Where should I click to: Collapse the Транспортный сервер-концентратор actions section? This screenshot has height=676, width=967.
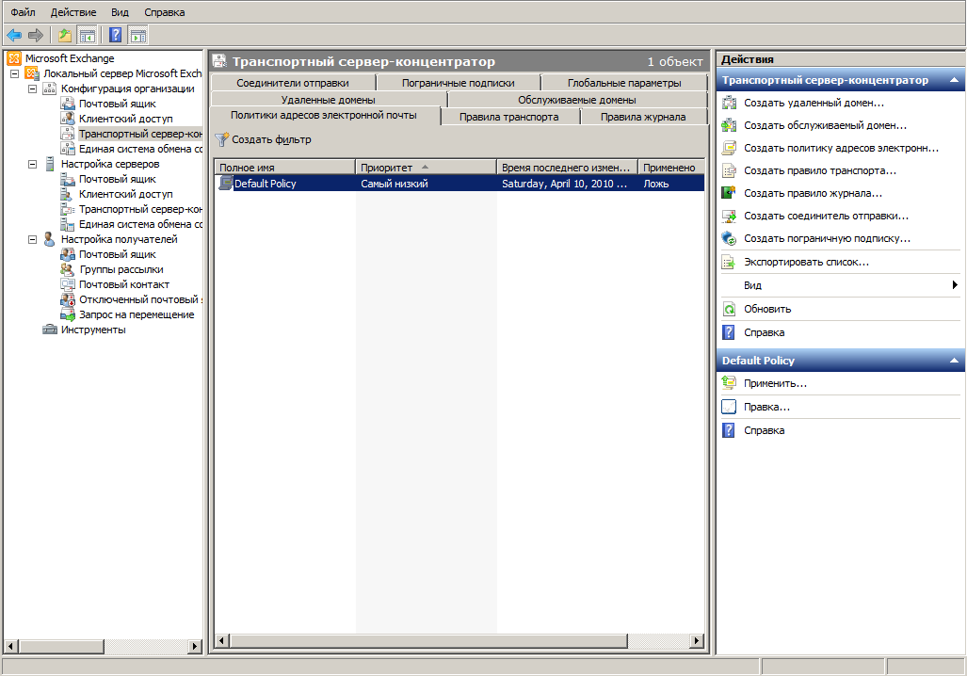tap(954, 80)
